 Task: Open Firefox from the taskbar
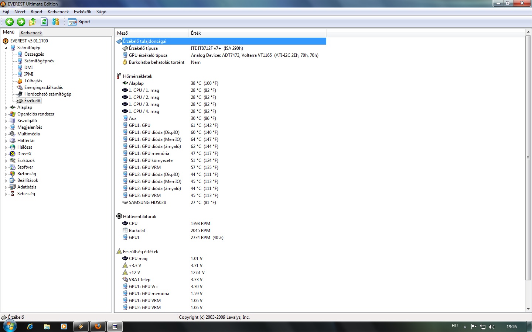(98, 326)
